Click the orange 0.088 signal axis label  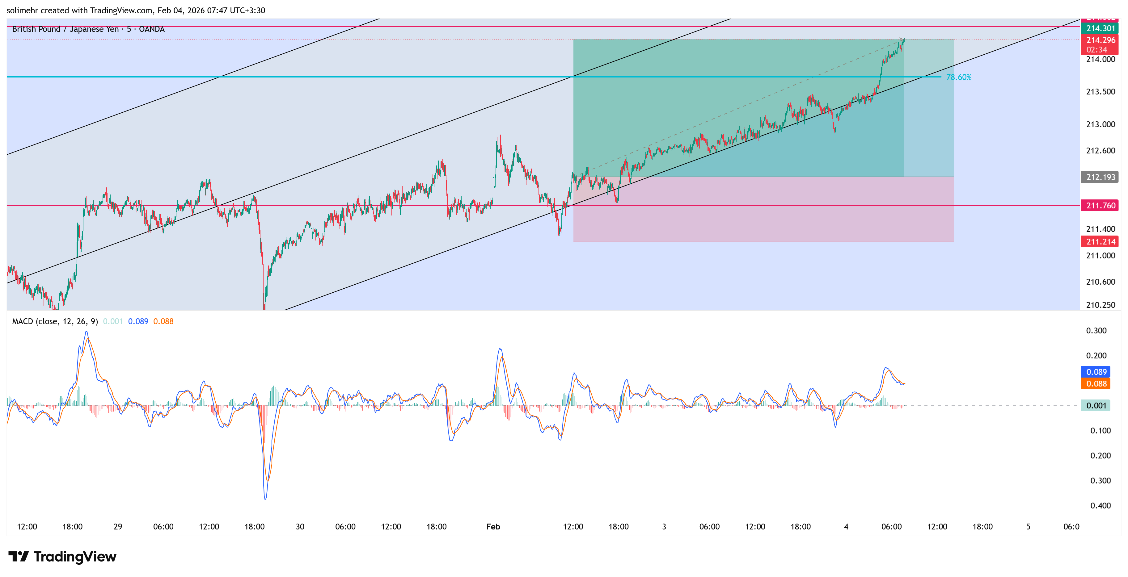[x=1095, y=384]
